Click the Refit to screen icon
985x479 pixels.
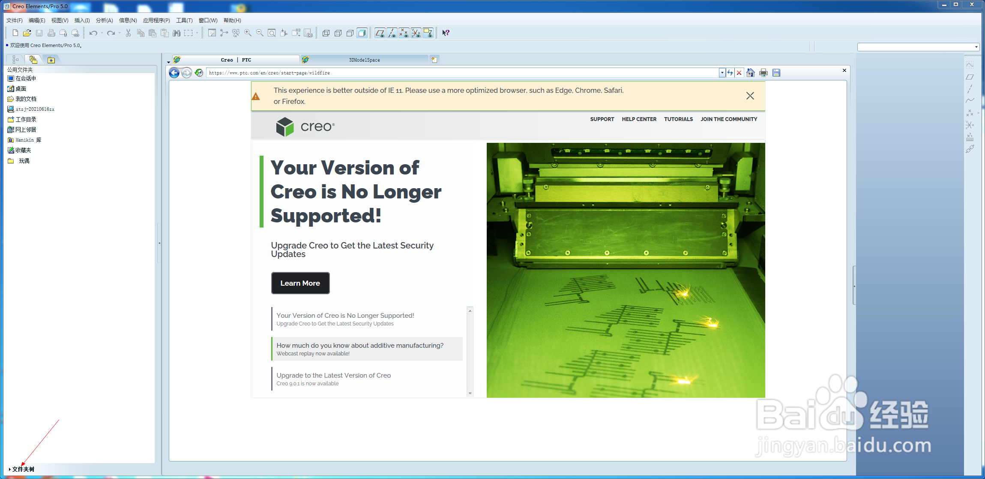272,33
